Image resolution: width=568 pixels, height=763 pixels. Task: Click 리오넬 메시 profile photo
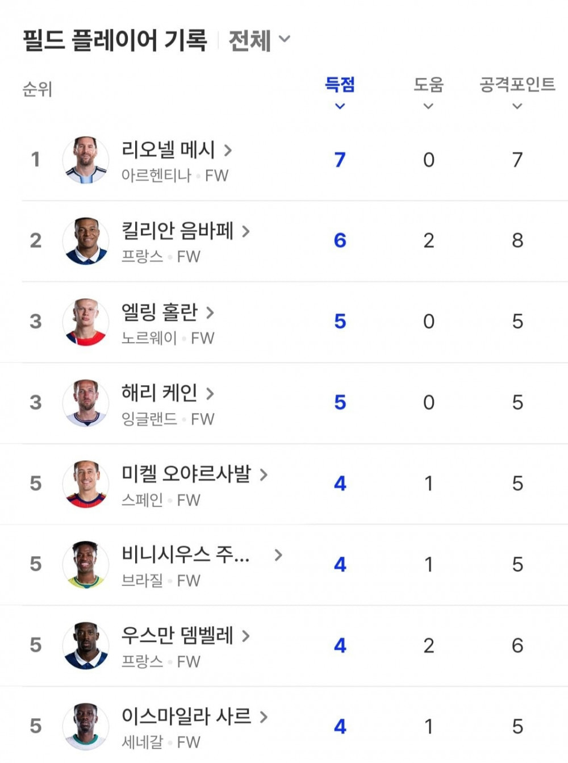click(85, 160)
